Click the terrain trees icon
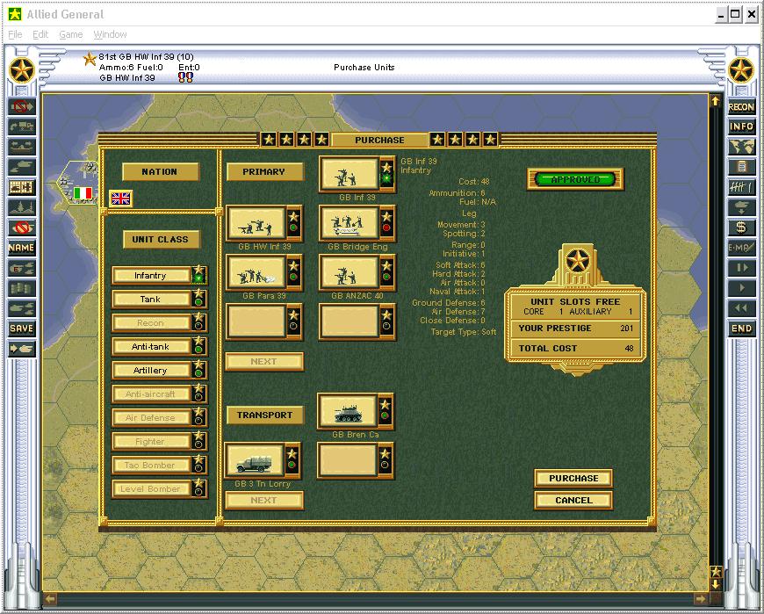The width and height of the screenshot is (764, 614). click(x=21, y=207)
